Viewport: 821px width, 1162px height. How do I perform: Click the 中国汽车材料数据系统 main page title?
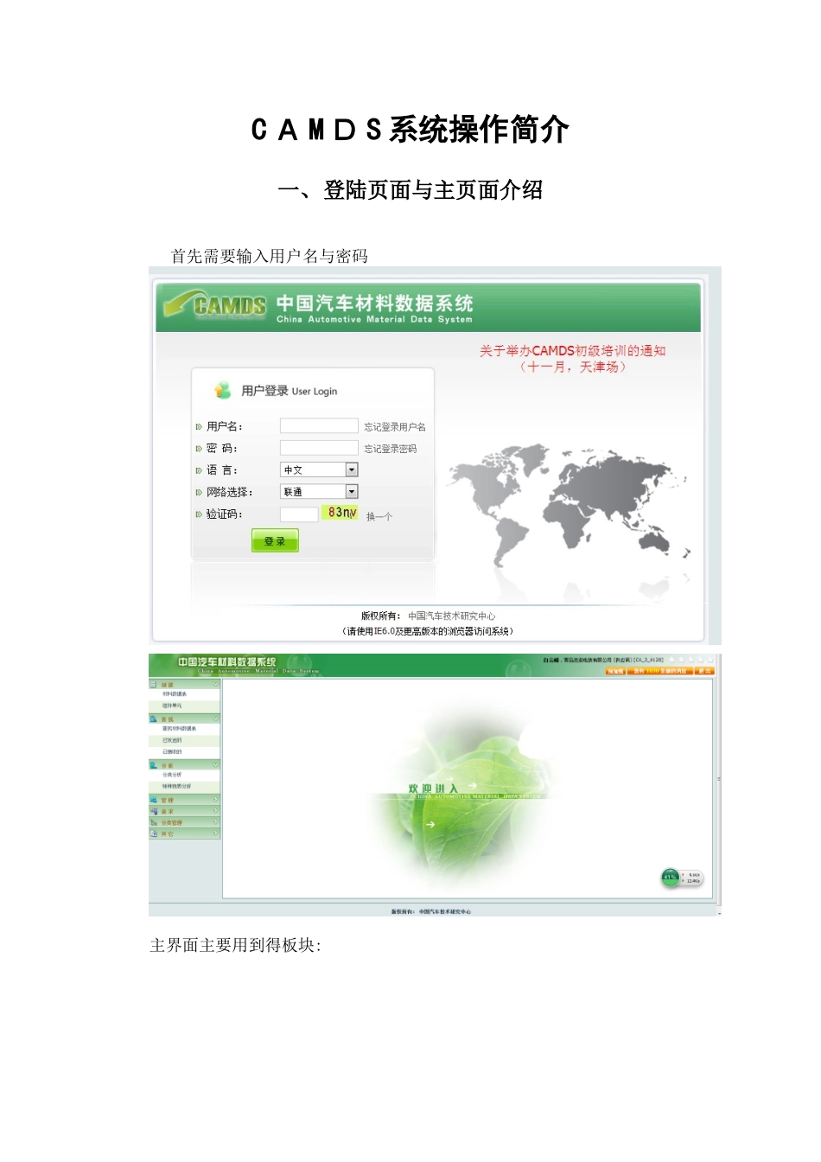(227, 661)
